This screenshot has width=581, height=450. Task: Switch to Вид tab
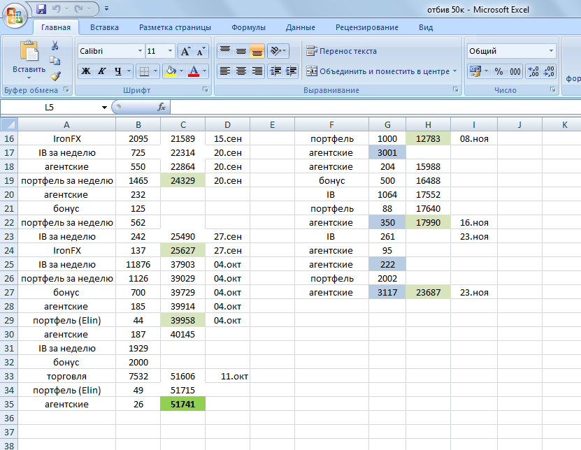pos(426,27)
